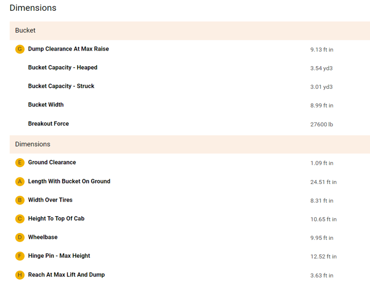Click the D badge icon beside Wheelbase
The height and width of the screenshot is (291, 370).
(20, 237)
